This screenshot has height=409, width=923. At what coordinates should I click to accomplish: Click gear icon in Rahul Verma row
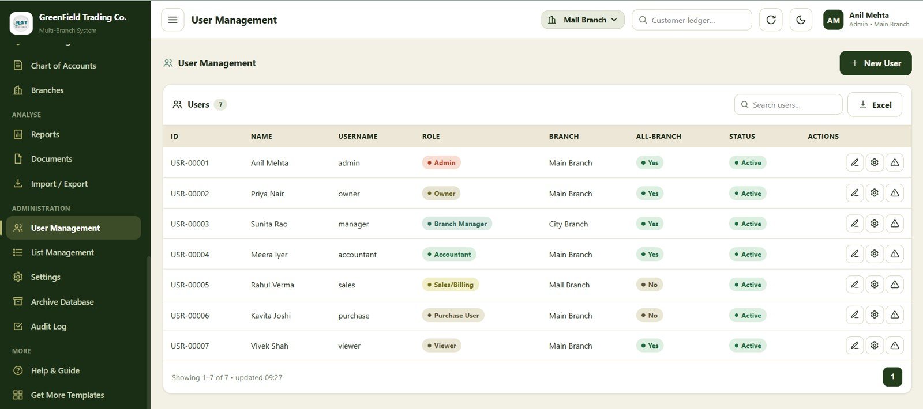click(x=875, y=285)
